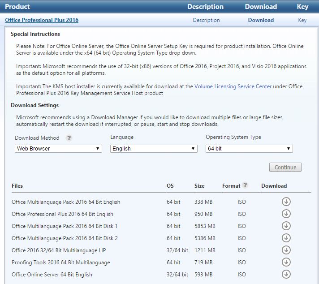
Task: Click the Product column header
Action: (x=17, y=7)
